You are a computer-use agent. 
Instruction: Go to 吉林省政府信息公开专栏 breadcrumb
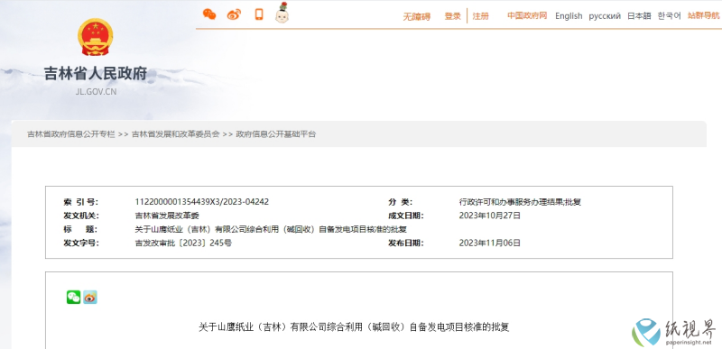tap(71, 134)
